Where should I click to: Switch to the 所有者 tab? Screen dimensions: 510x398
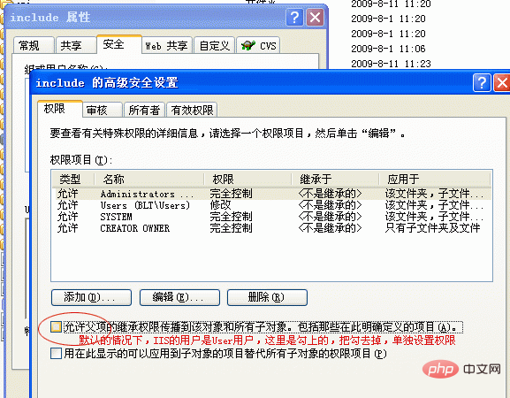[x=144, y=111]
